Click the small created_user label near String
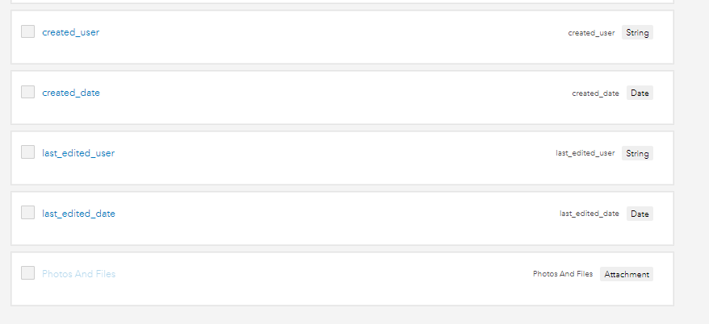 (x=591, y=33)
